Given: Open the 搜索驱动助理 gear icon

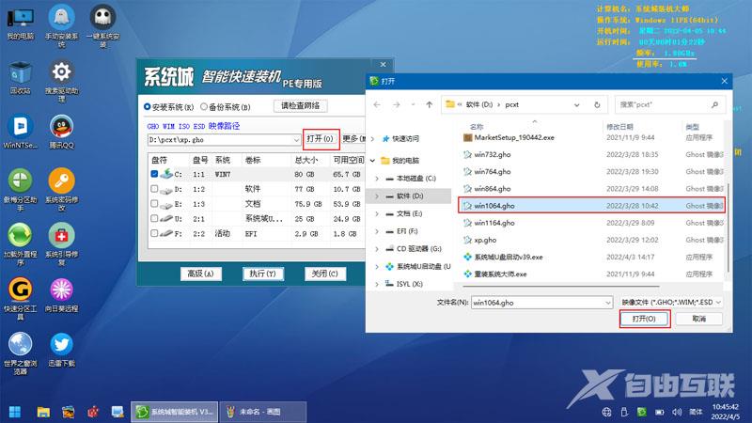Looking at the screenshot, I should tap(61, 81).
